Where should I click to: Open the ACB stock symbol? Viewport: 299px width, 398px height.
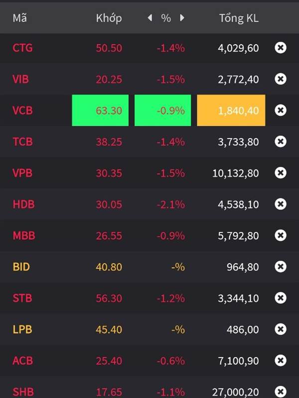pyautogui.click(x=22, y=360)
